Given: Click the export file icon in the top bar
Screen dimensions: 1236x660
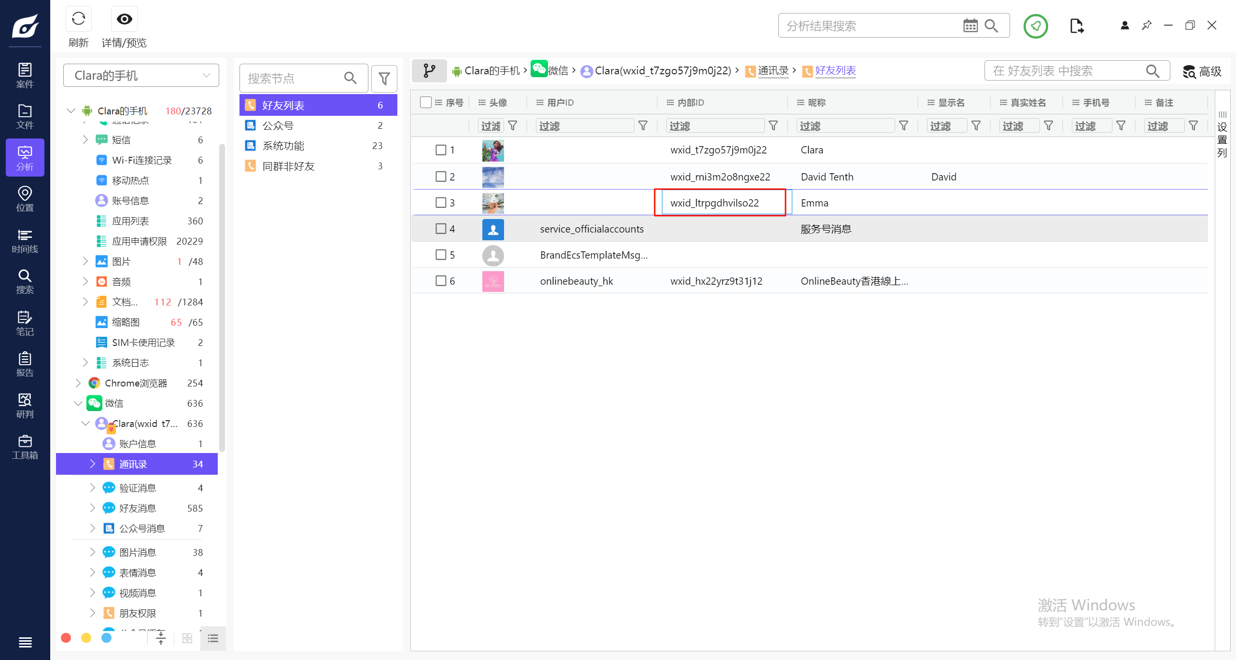Looking at the screenshot, I should 1076,26.
